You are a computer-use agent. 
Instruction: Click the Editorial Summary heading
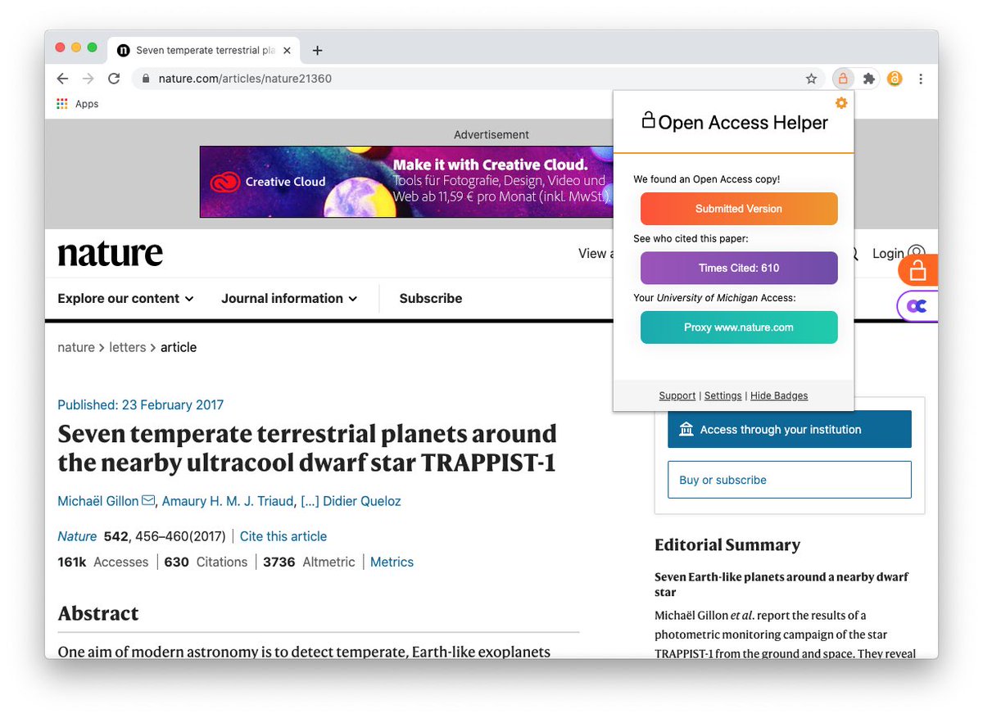click(727, 545)
